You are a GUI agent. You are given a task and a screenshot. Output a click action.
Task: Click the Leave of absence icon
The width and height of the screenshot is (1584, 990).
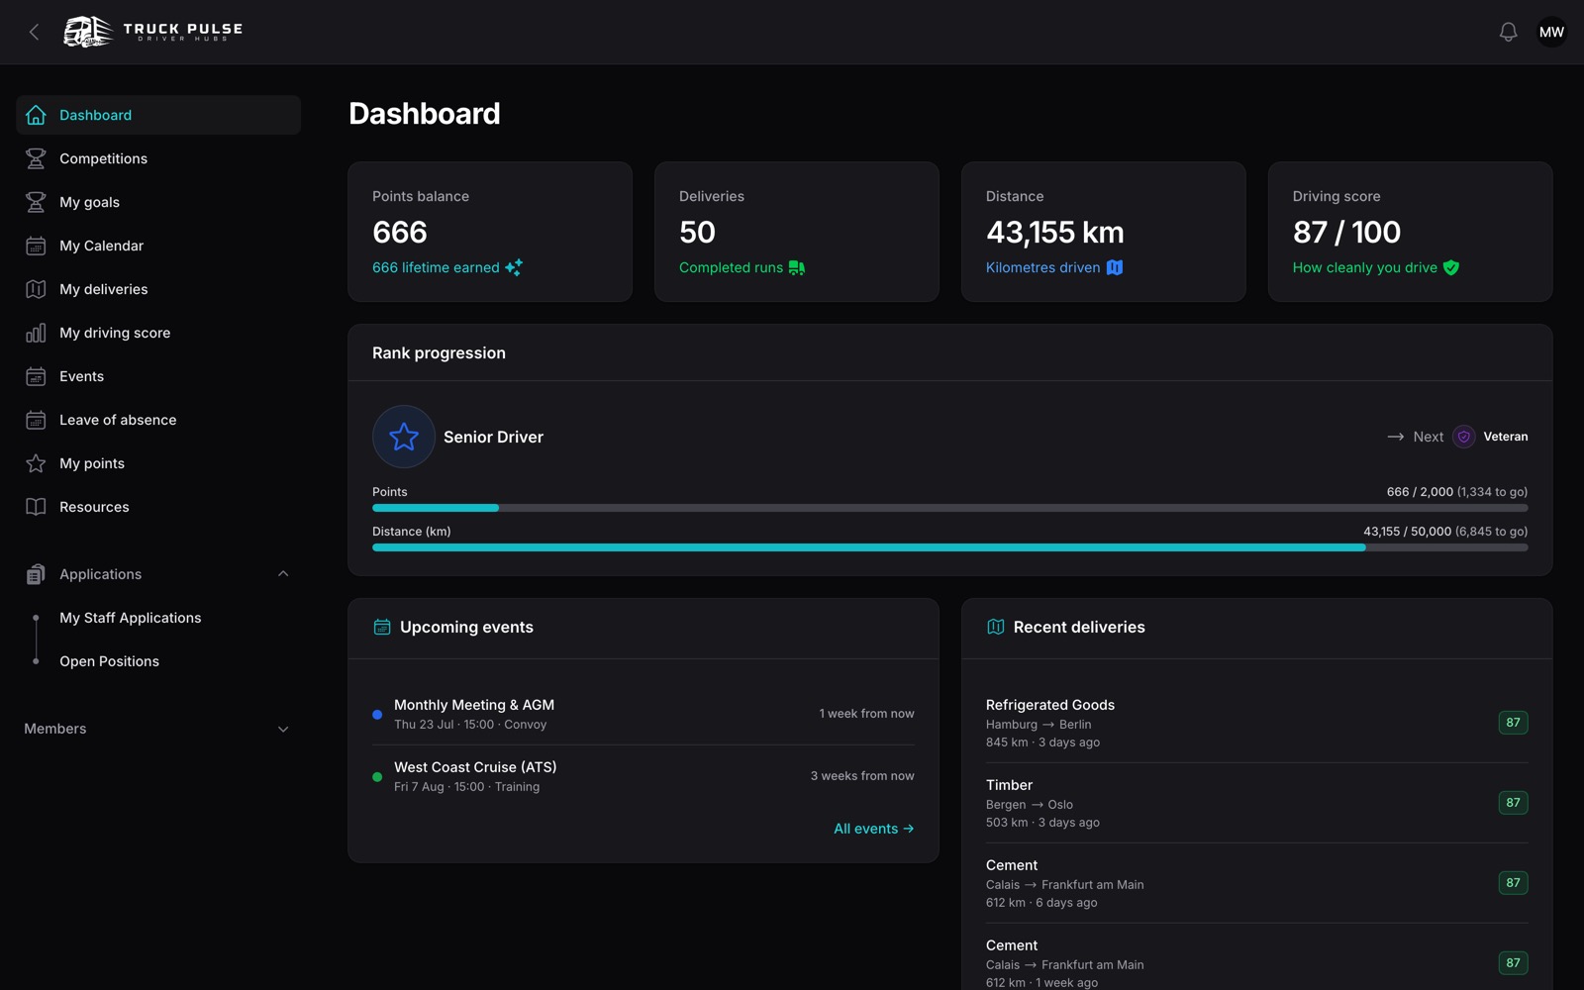tap(36, 420)
